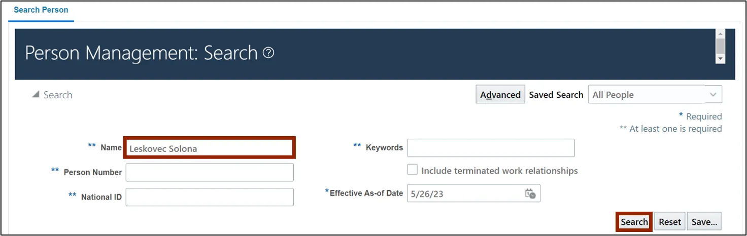This screenshot has height=236, width=747.
Task: Click the Person Management: Search page title
Action: tap(141, 53)
